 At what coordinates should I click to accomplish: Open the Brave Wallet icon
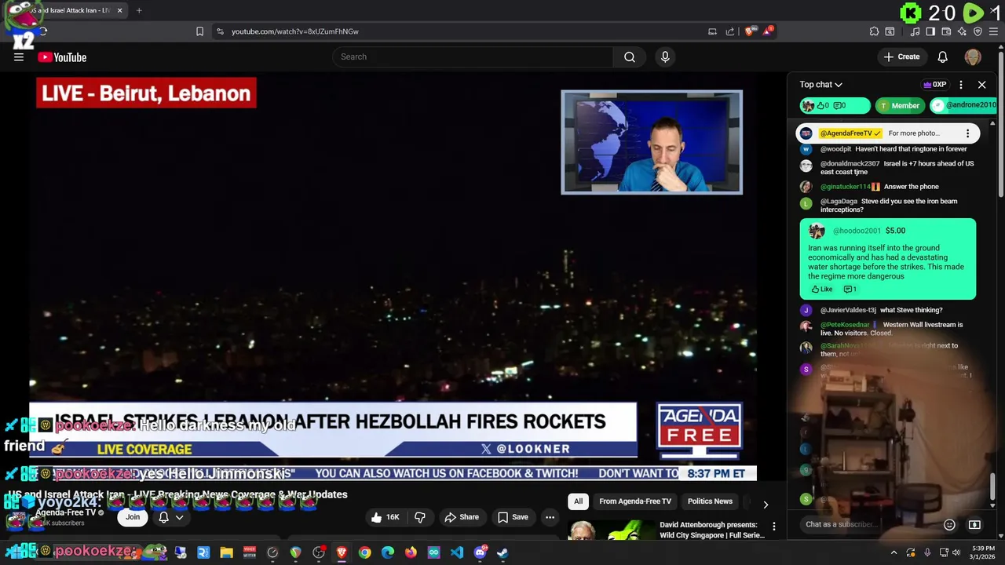pyautogui.click(x=946, y=31)
